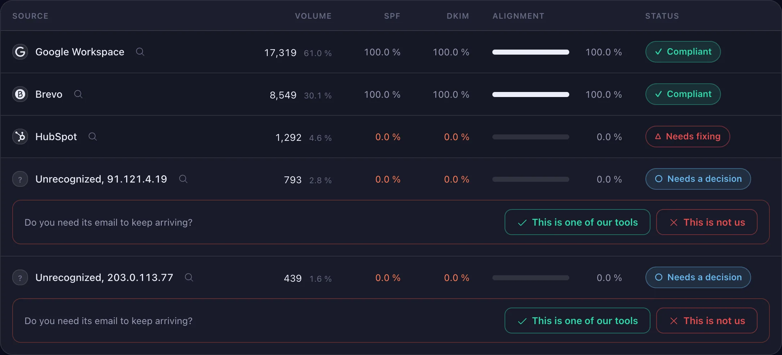
Task: Mark 203.0.113.77 as This is not us
Action: point(707,321)
